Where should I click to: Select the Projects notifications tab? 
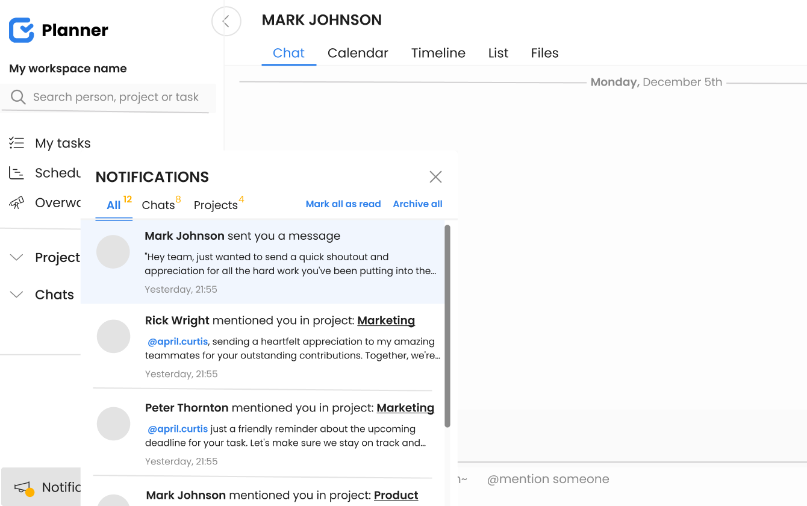[219, 205]
